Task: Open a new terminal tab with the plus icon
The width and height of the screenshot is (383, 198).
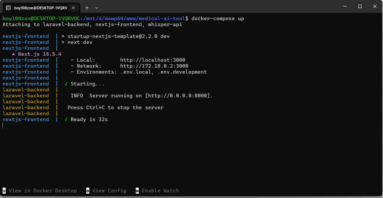Action: (x=87, y=8)
